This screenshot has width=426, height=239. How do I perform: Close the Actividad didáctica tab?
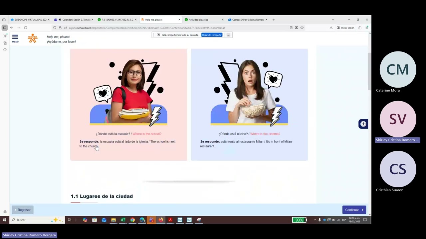click(223, 20)
